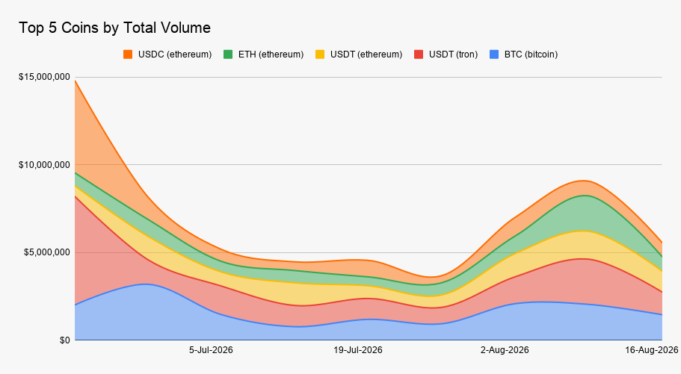Click the yellow USDT (ethereum) legend swatch
This screenshot has height=374, width=681.
[x=320, y=54]
